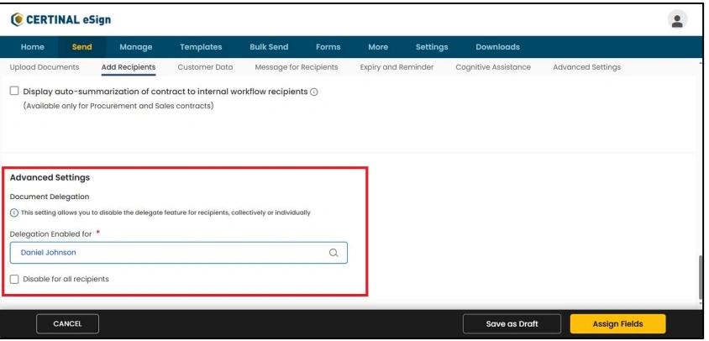The image size is (709, 341).
Task: Click the Delegation Enabled for input field
Action: click(179, 253)
